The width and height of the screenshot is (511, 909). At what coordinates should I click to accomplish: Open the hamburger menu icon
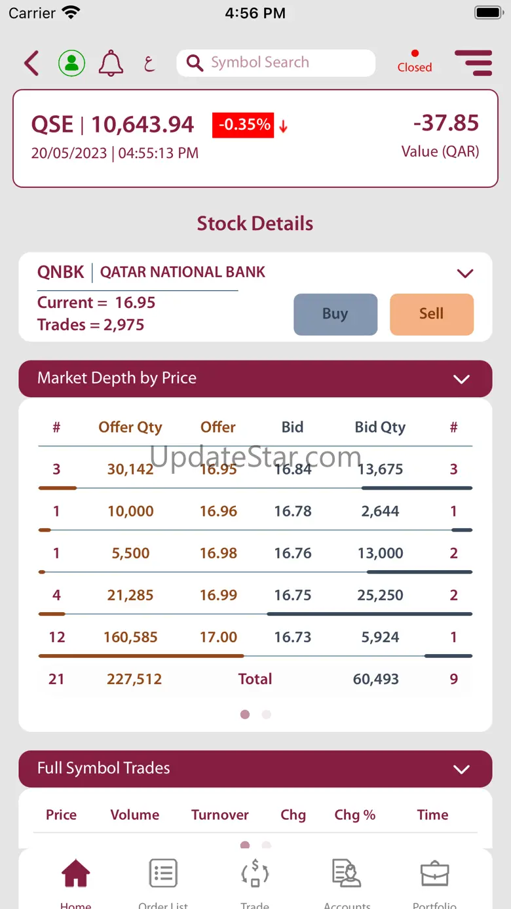[473, 63]
